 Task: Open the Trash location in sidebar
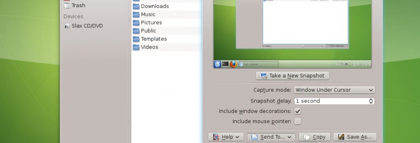click(x=74, y=5)
